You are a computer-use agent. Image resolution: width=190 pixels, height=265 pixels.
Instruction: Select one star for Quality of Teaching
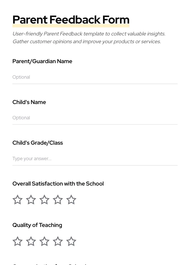(17, 241)
